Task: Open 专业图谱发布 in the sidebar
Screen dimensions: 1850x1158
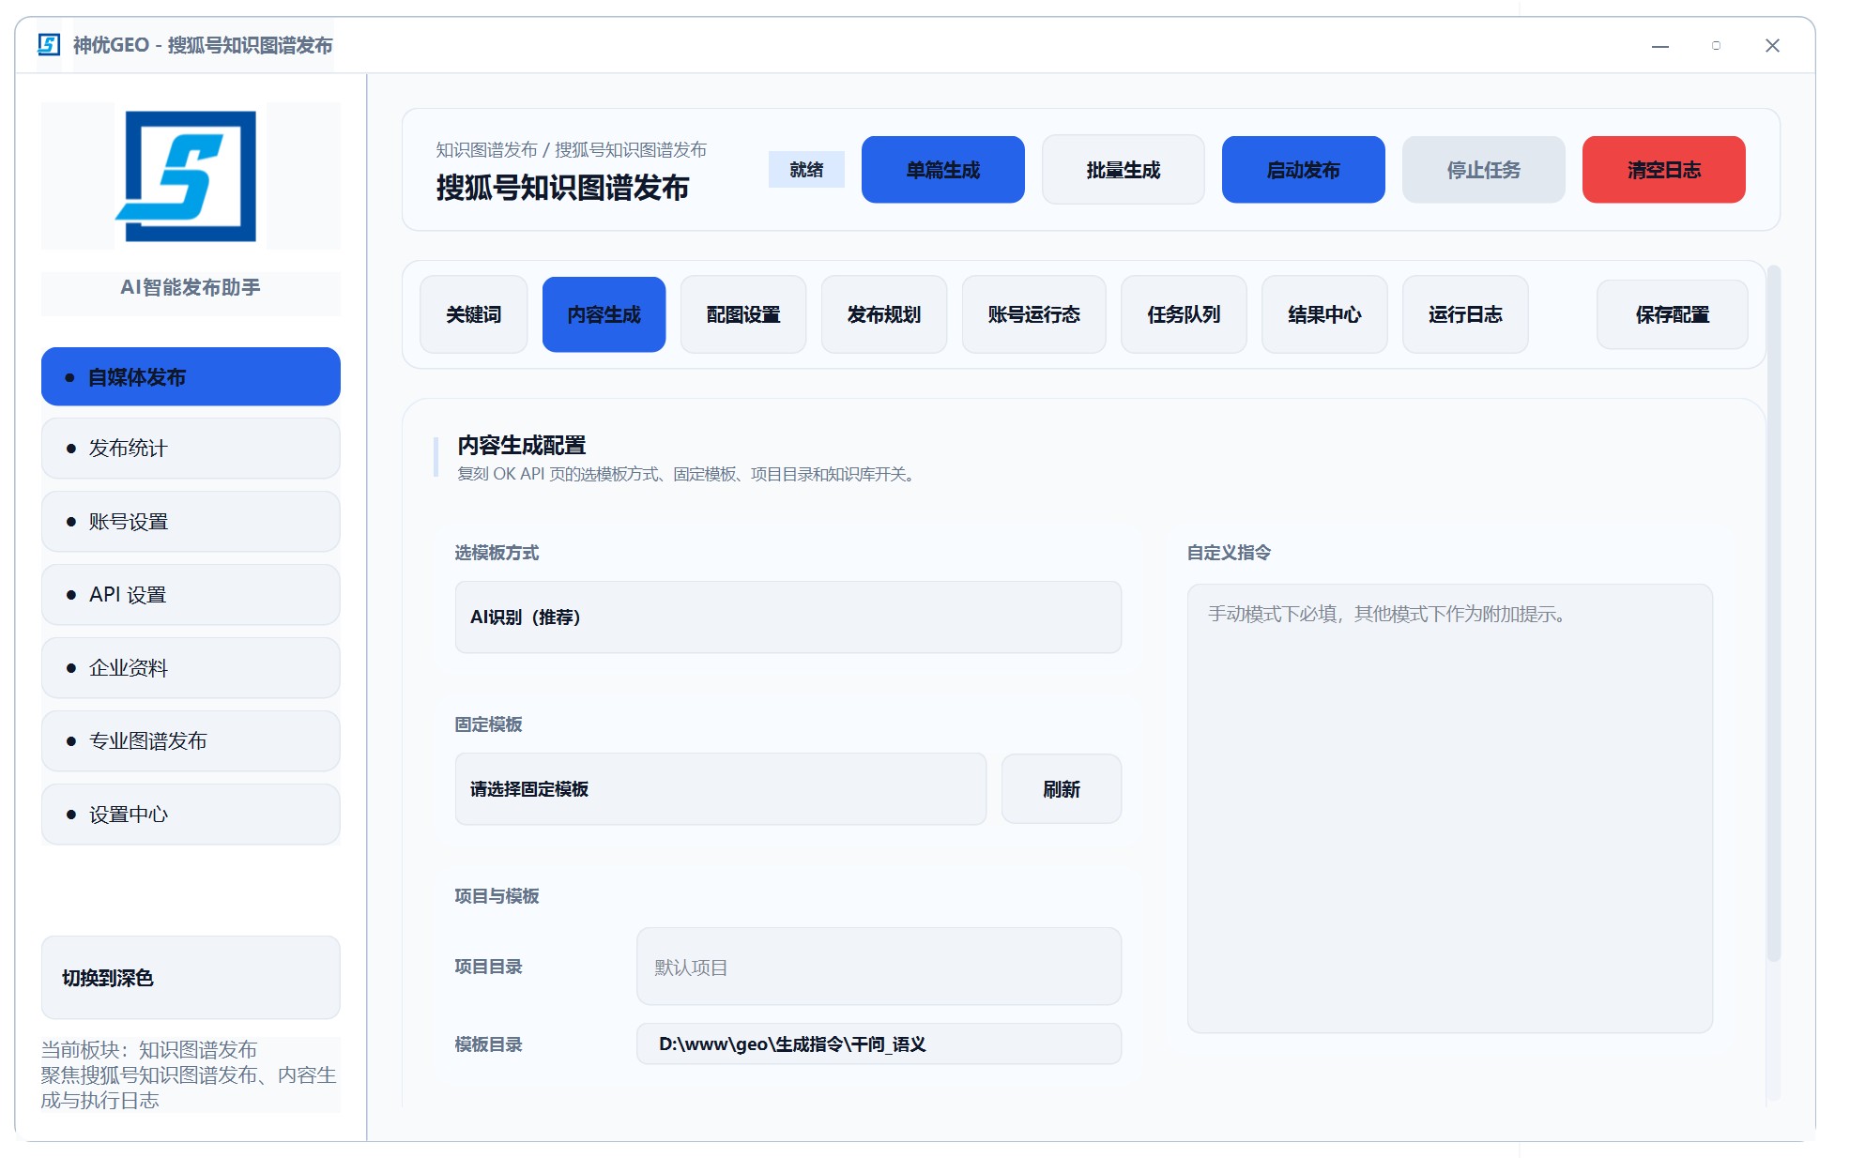Action: pyautogui.click(x=191, y=740)
